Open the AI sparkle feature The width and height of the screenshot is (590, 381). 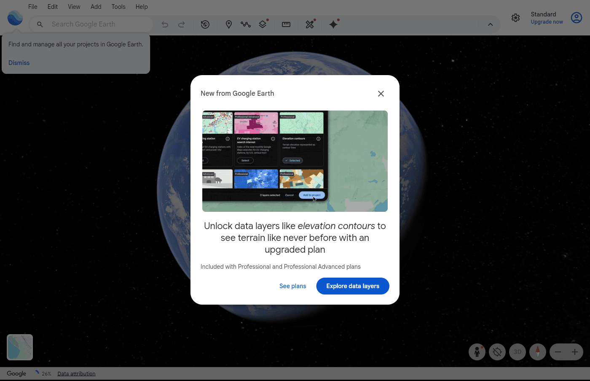333,24
